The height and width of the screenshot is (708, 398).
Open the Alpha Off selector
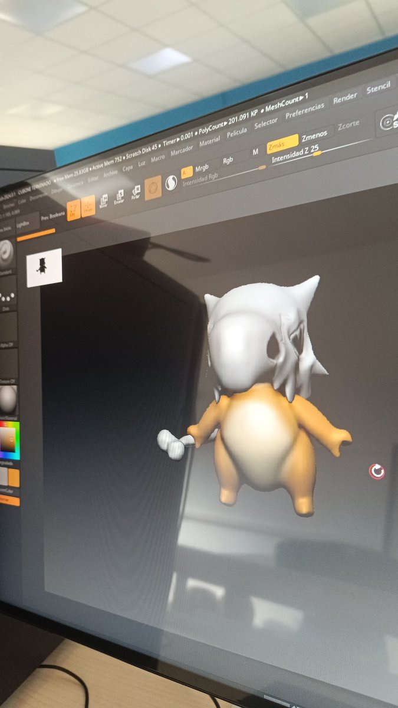click(9, 330)
